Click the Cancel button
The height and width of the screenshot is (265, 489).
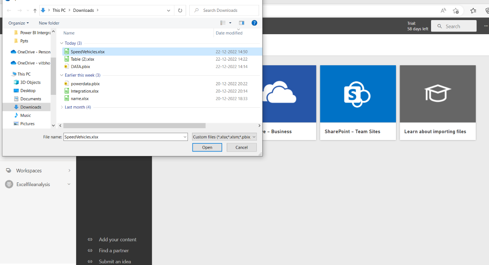point(242,147)
